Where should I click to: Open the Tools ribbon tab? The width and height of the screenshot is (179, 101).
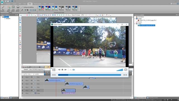[x=45, y=4]
